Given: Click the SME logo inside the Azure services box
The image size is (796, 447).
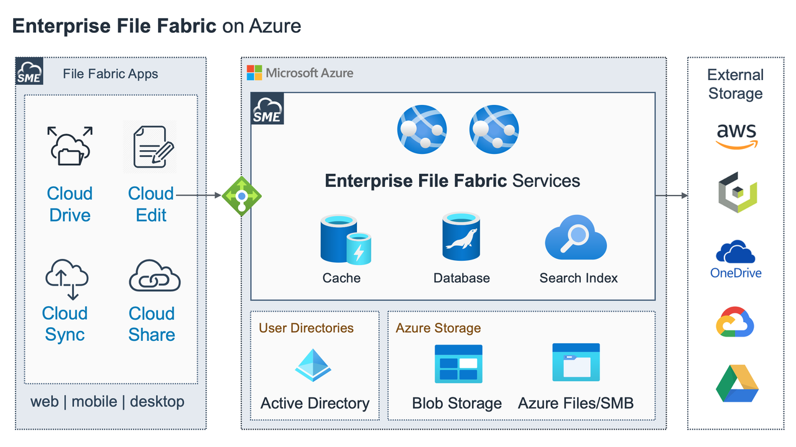Looking at the screenshot, I should 267,109.
